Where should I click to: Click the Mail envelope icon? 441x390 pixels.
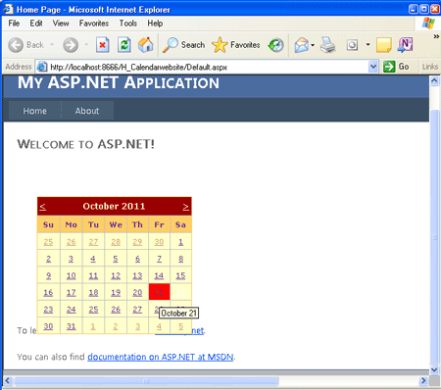tap(301, 45)
